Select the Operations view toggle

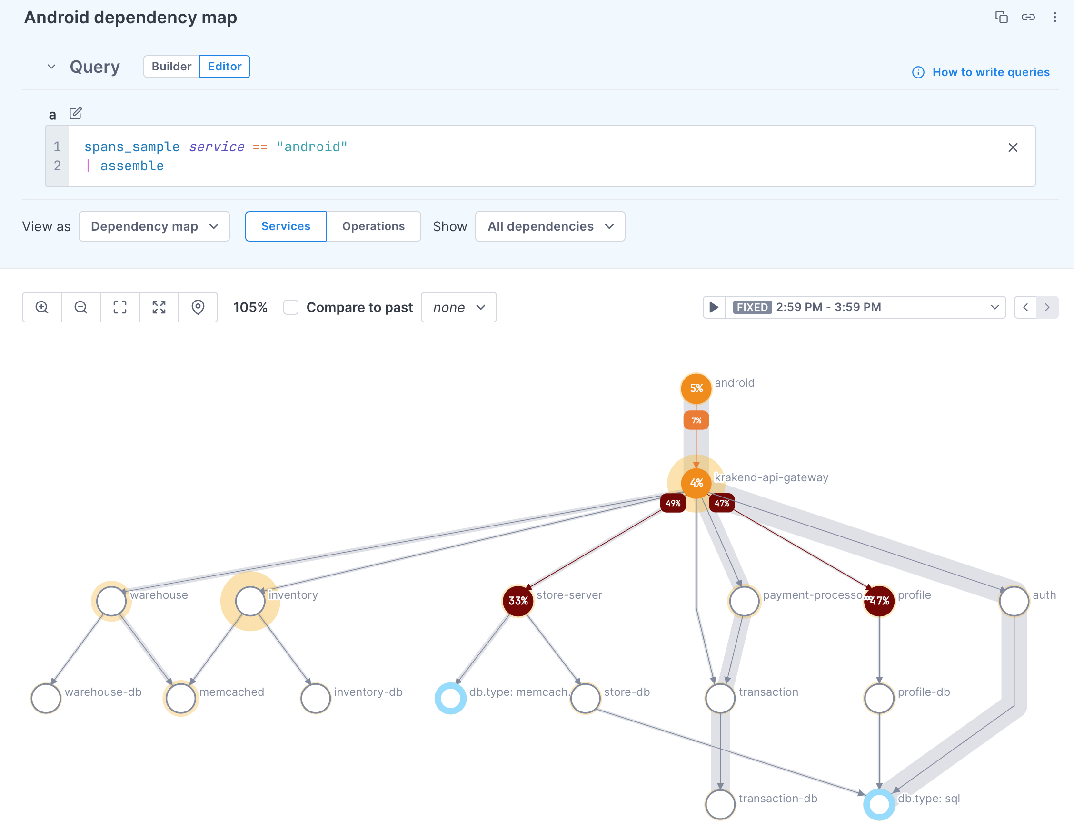coord(373,226)
